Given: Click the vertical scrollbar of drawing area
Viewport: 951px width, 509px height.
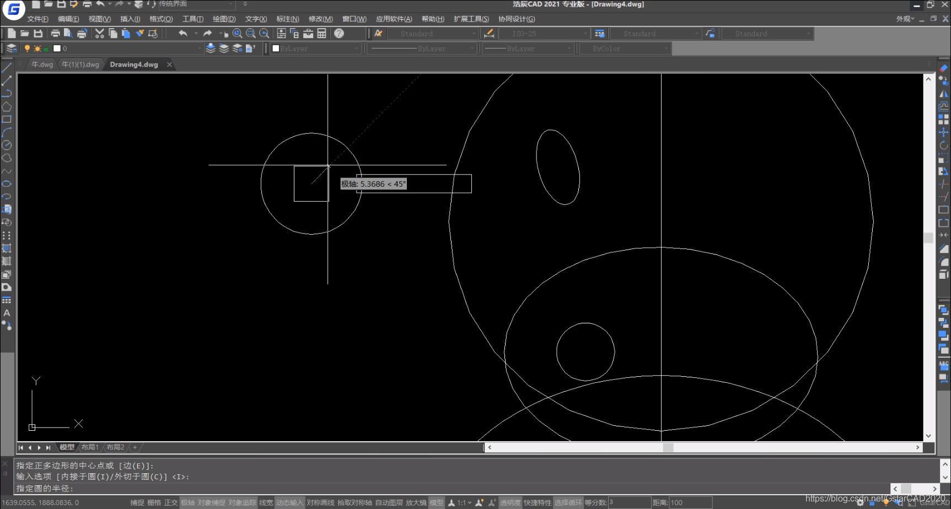Looking at the screenshot, I should pos(928,257).
